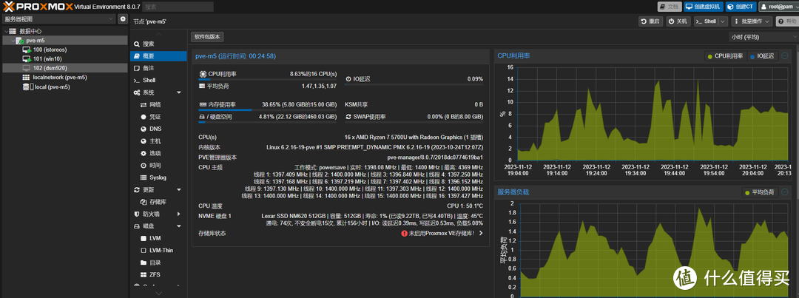Open Shell from the top toolbar

pyautogui.click(x=707, y=21)
